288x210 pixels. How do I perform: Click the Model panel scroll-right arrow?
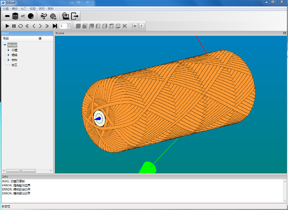[51, 171]
